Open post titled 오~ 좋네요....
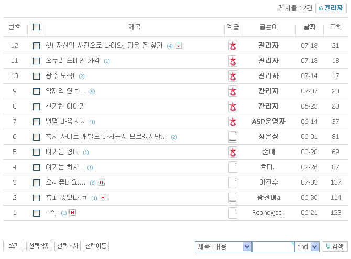 pyautogui.click(x=65, y=182)
